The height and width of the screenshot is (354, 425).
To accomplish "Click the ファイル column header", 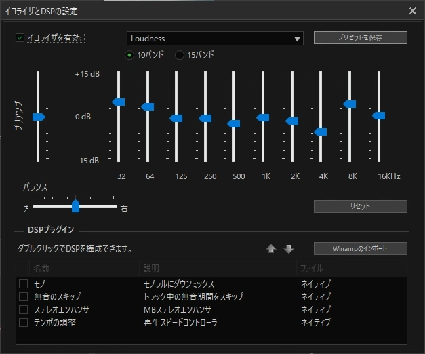I will coord(351,269).
